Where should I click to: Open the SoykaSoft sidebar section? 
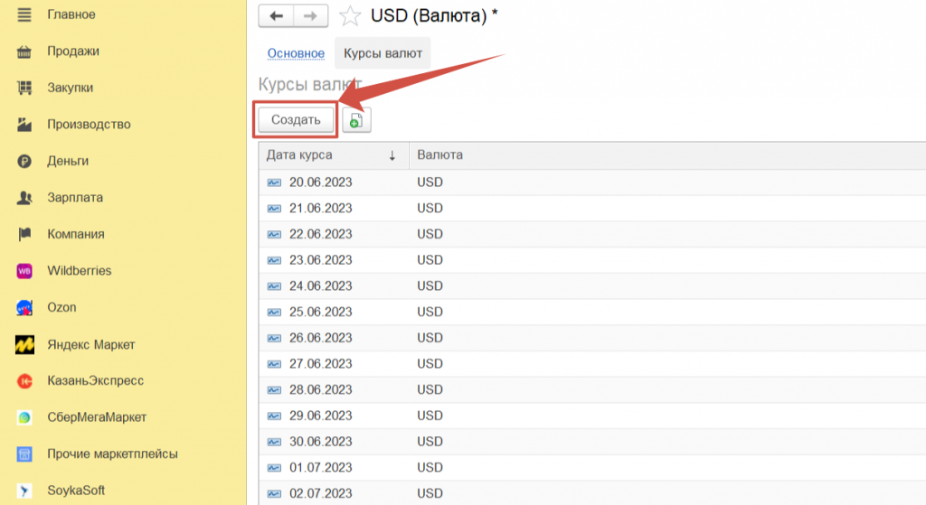click(x=76, y=491)
